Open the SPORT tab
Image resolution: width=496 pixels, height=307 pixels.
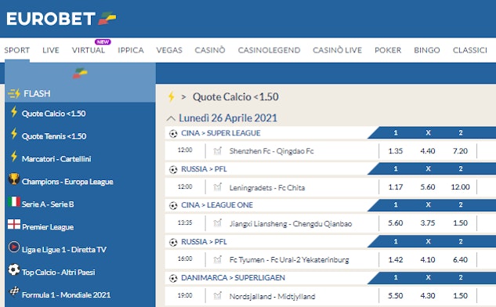point(17,50)
